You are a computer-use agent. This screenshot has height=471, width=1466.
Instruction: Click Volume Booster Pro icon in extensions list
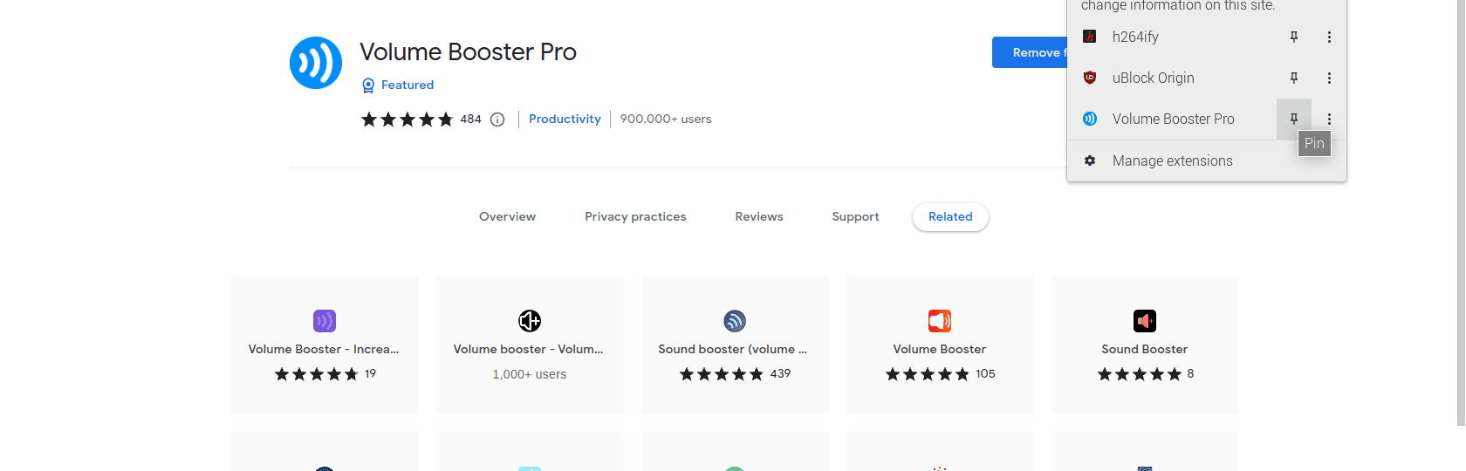(1090, 119)
